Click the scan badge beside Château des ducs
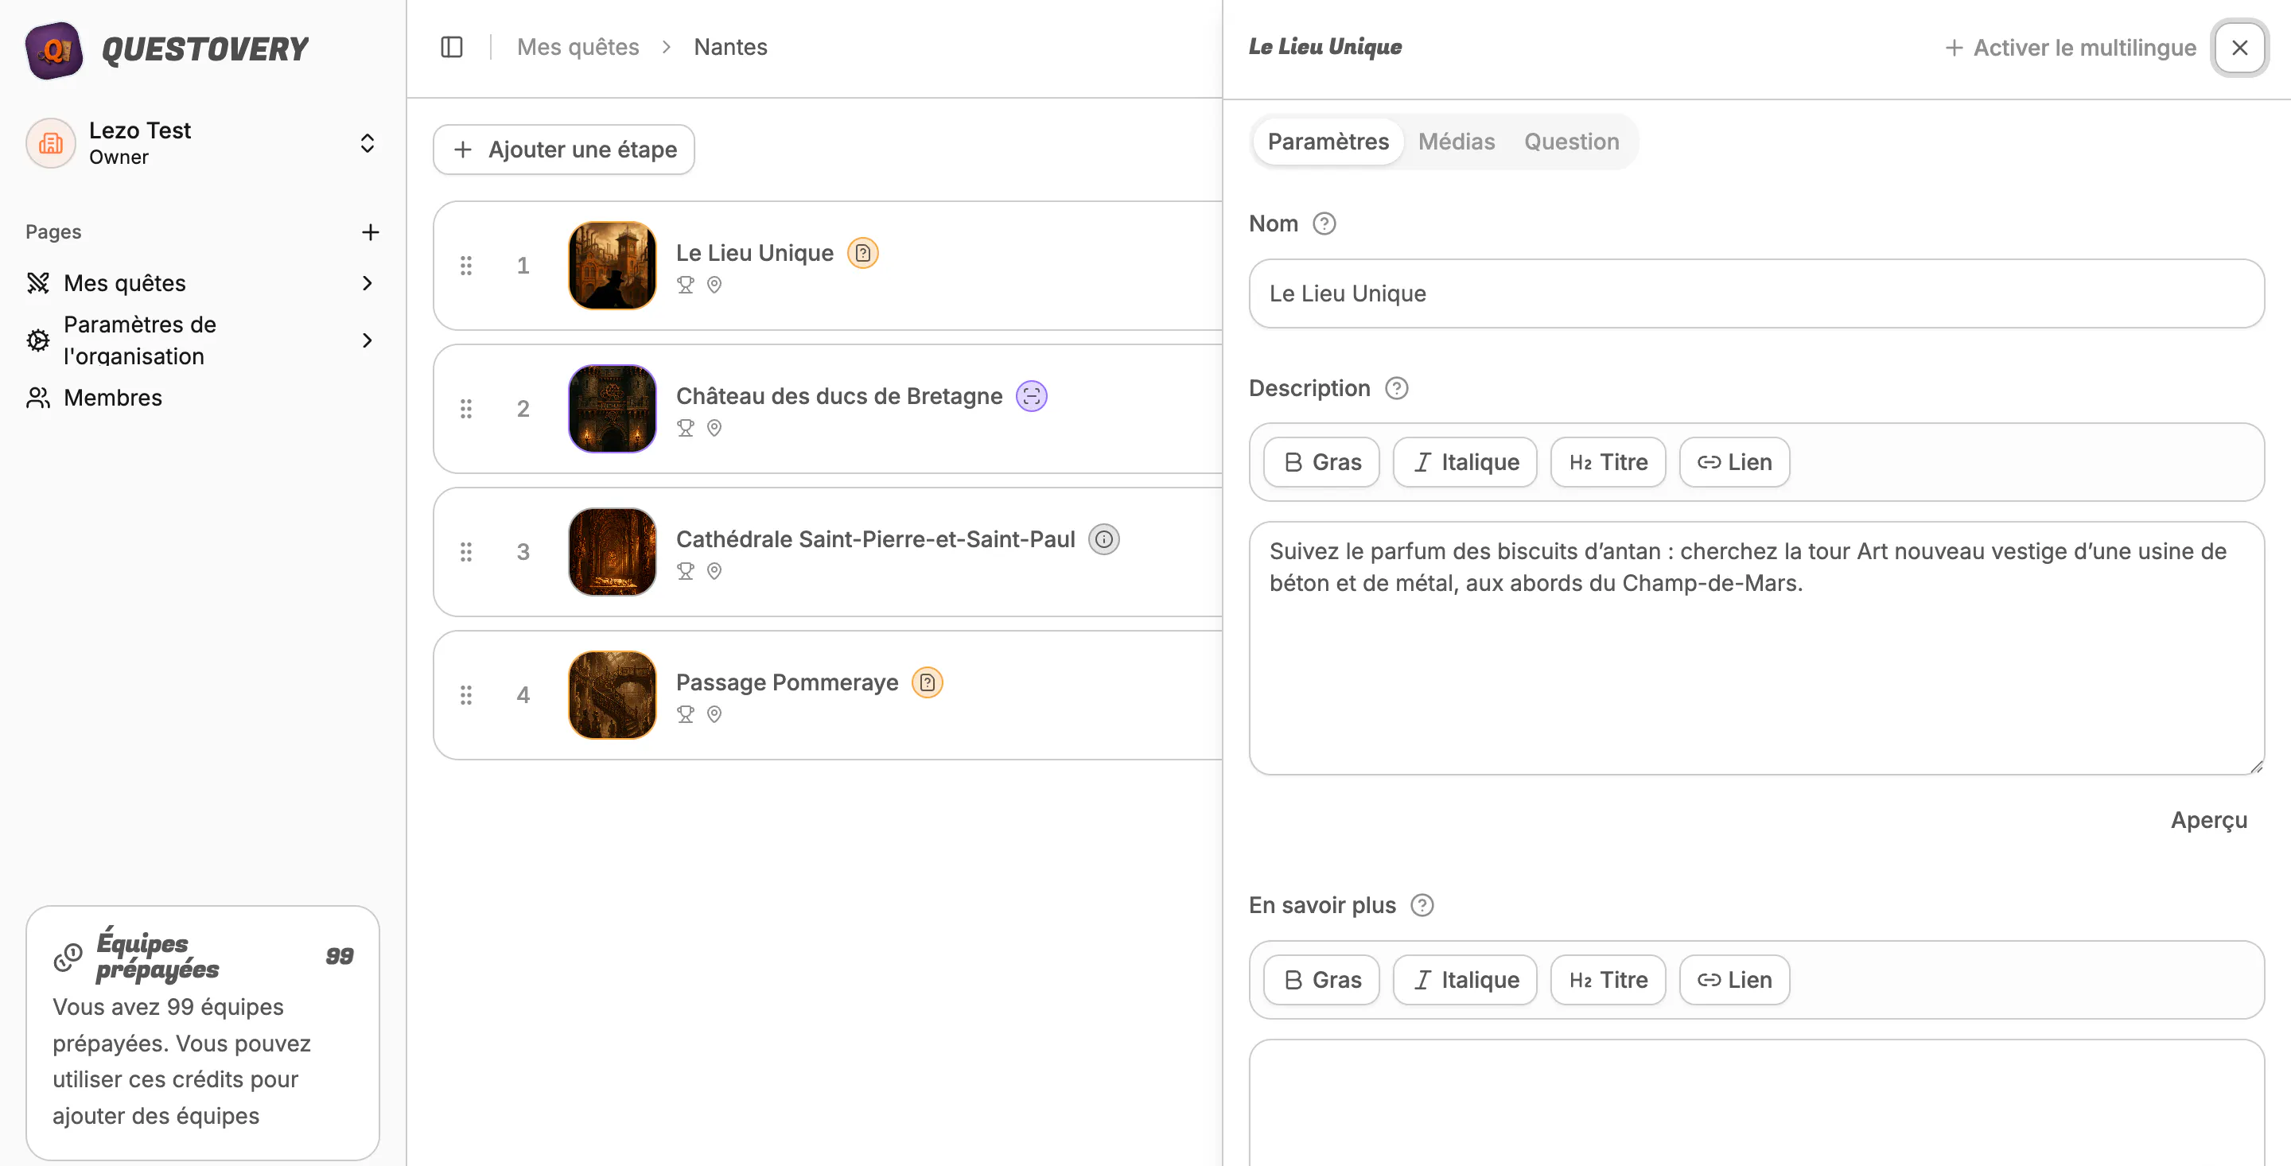2291x1166 pixels. (1032, 397)
